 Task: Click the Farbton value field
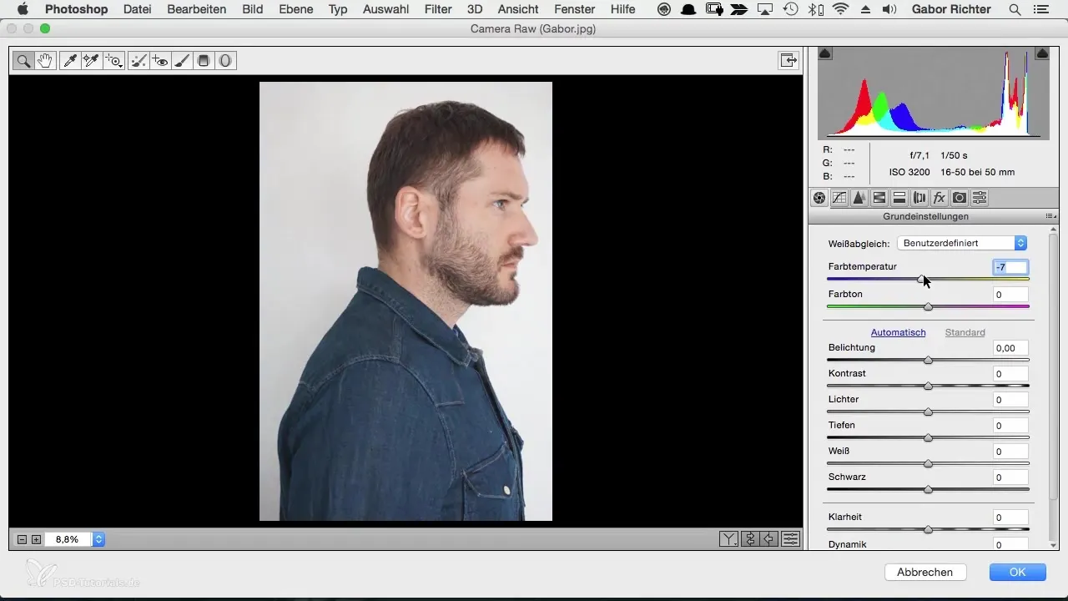point(1010,295)
